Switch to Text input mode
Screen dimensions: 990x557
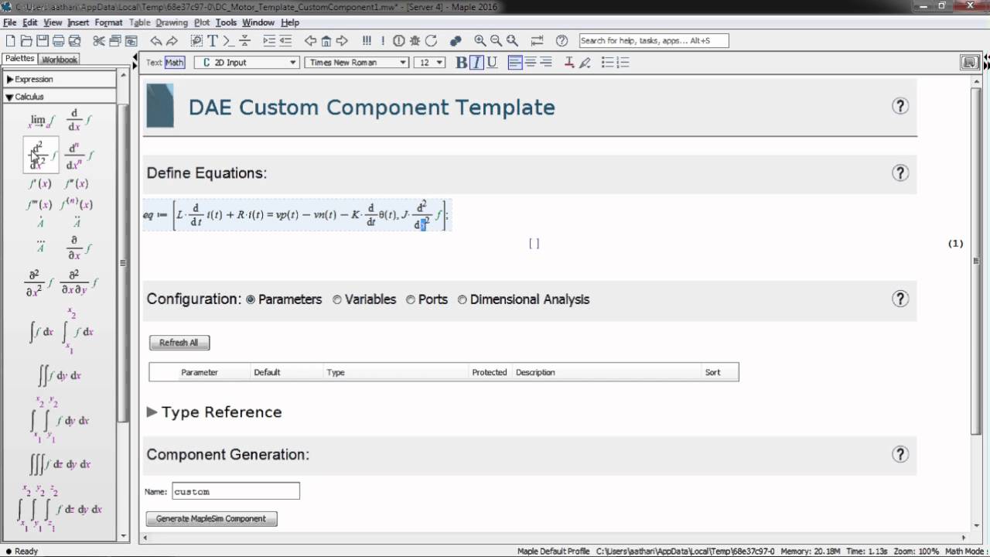pos(155,63)
